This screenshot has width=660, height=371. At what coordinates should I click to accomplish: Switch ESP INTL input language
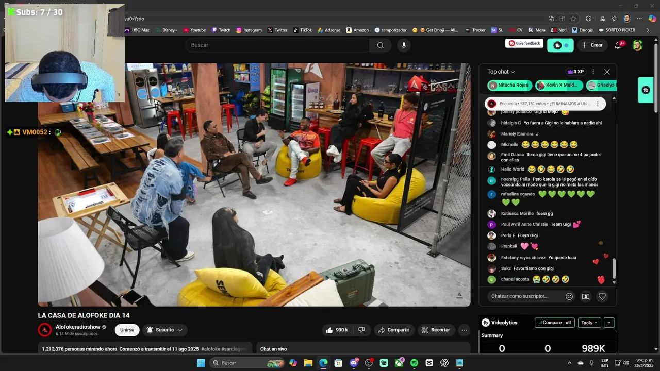(605, 363)
